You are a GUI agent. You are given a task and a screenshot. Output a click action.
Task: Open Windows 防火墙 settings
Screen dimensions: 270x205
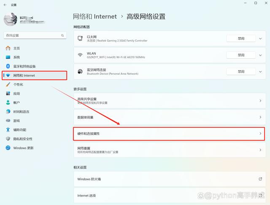pyautogui.click(x=170, y=179)
